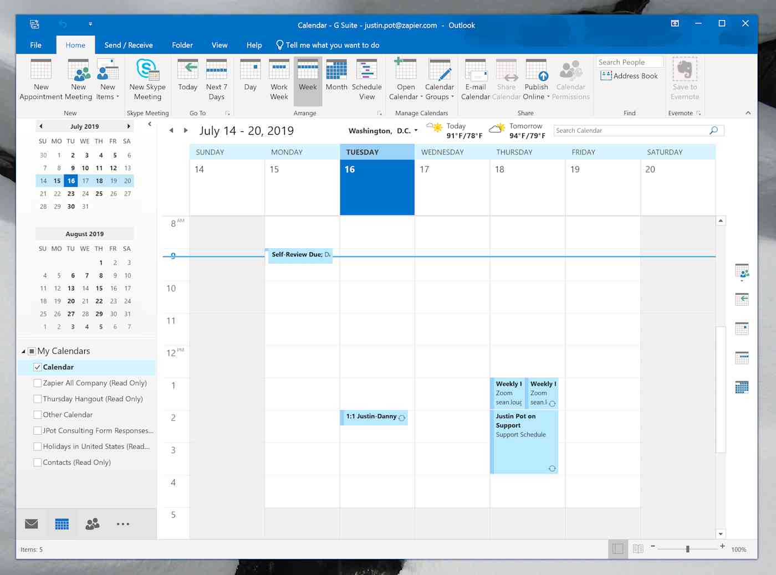This screenshot has width=776, height=575.
Task: Click the calendar scrollbar down arrow
Action: (721, 534)
